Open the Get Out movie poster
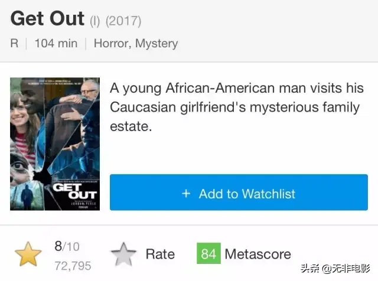Viewport: 378px width, 281px height. (54, 143)
